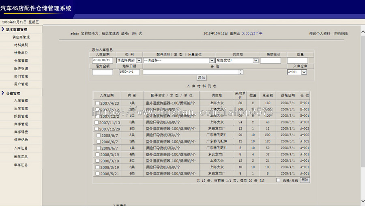Click cell 2008/5/1 in 结帐日期 column

(x=288, y=103)
